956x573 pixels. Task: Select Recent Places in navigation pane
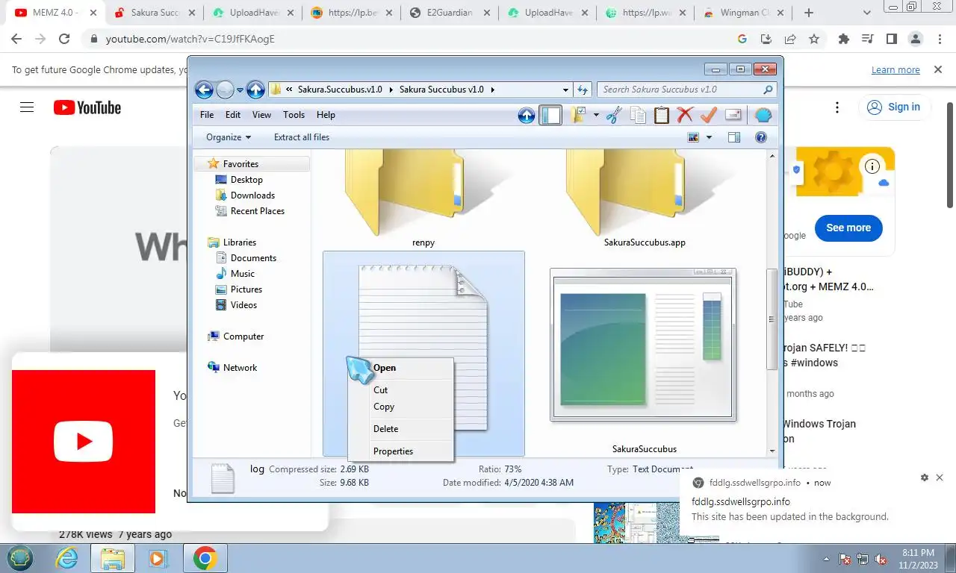[258, 211]
